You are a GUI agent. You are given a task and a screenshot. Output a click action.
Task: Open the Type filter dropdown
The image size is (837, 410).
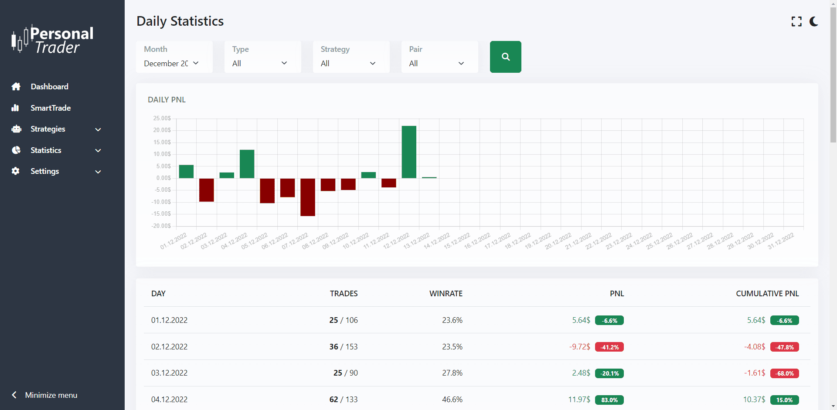(x=260, y=64)
